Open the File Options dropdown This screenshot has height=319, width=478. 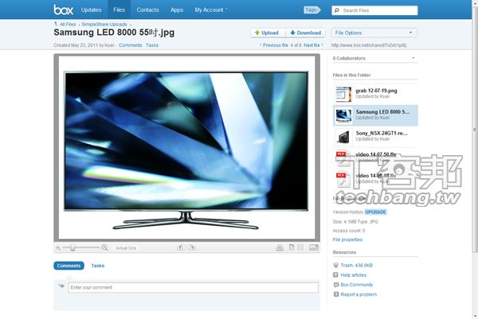tap(374, 33)
